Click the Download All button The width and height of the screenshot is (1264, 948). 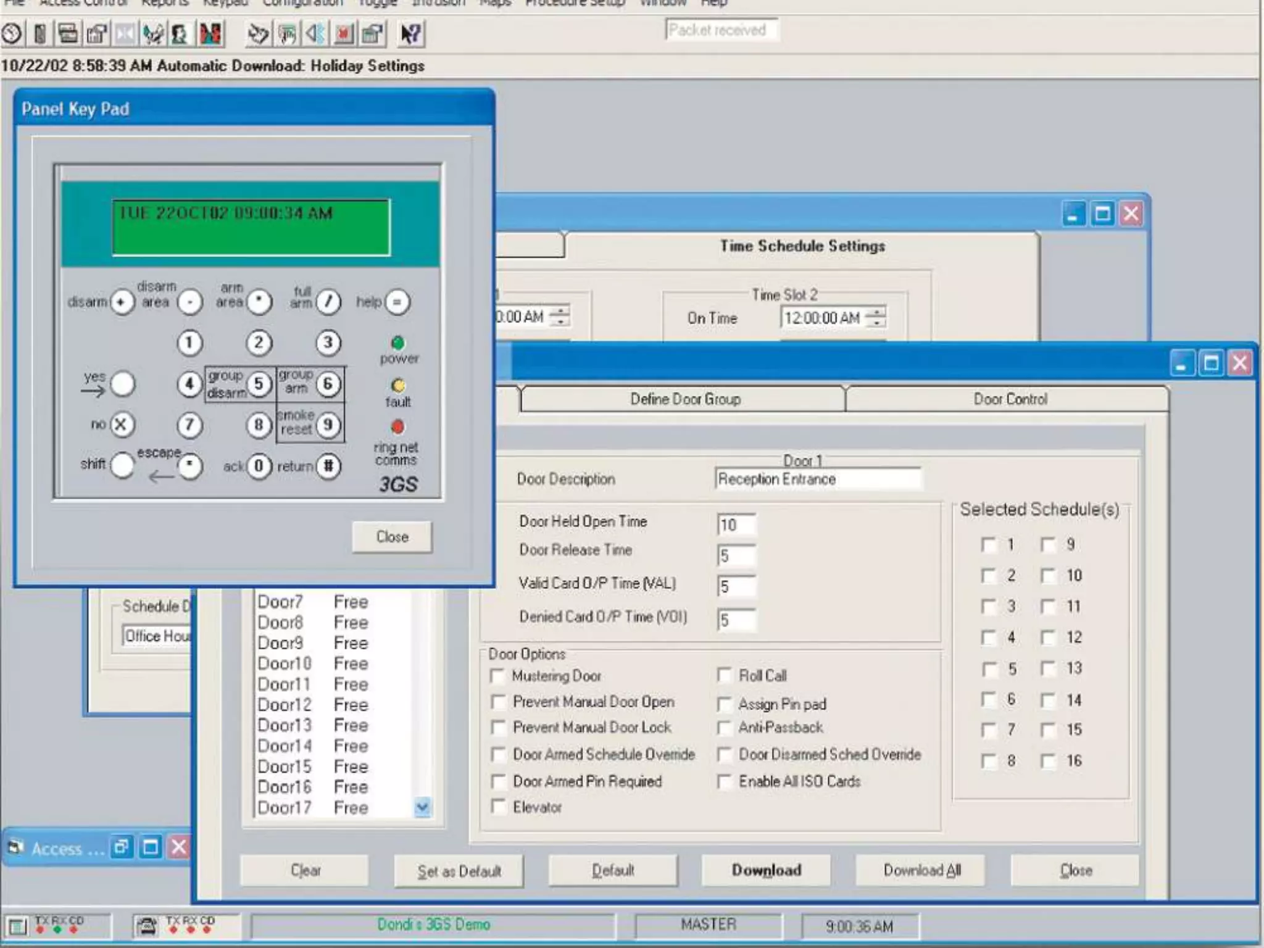(x=921, y=870)
